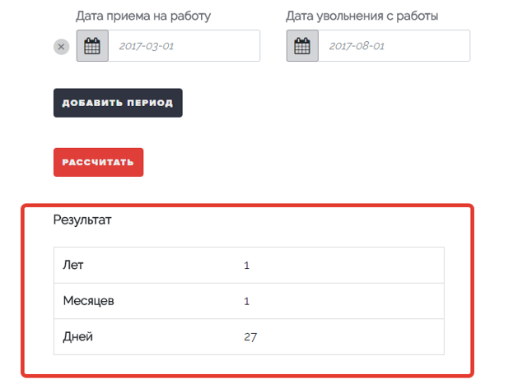Open the calendar for dismissal date
Image resolution: width=527 pixels, height=384 pixels.
click(x=302, y=46)
